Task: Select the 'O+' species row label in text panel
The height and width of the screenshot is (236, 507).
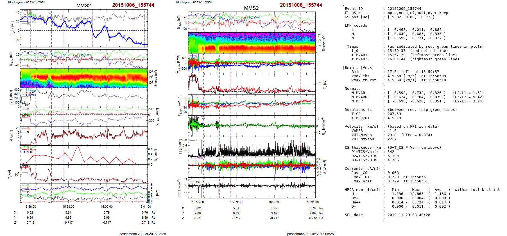Action: (354, 207)
